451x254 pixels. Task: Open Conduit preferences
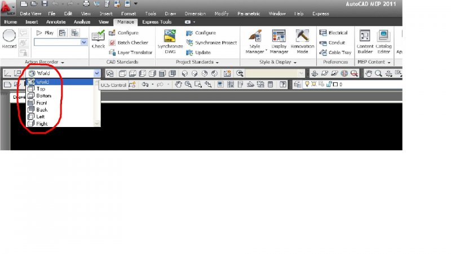(332, 43)
